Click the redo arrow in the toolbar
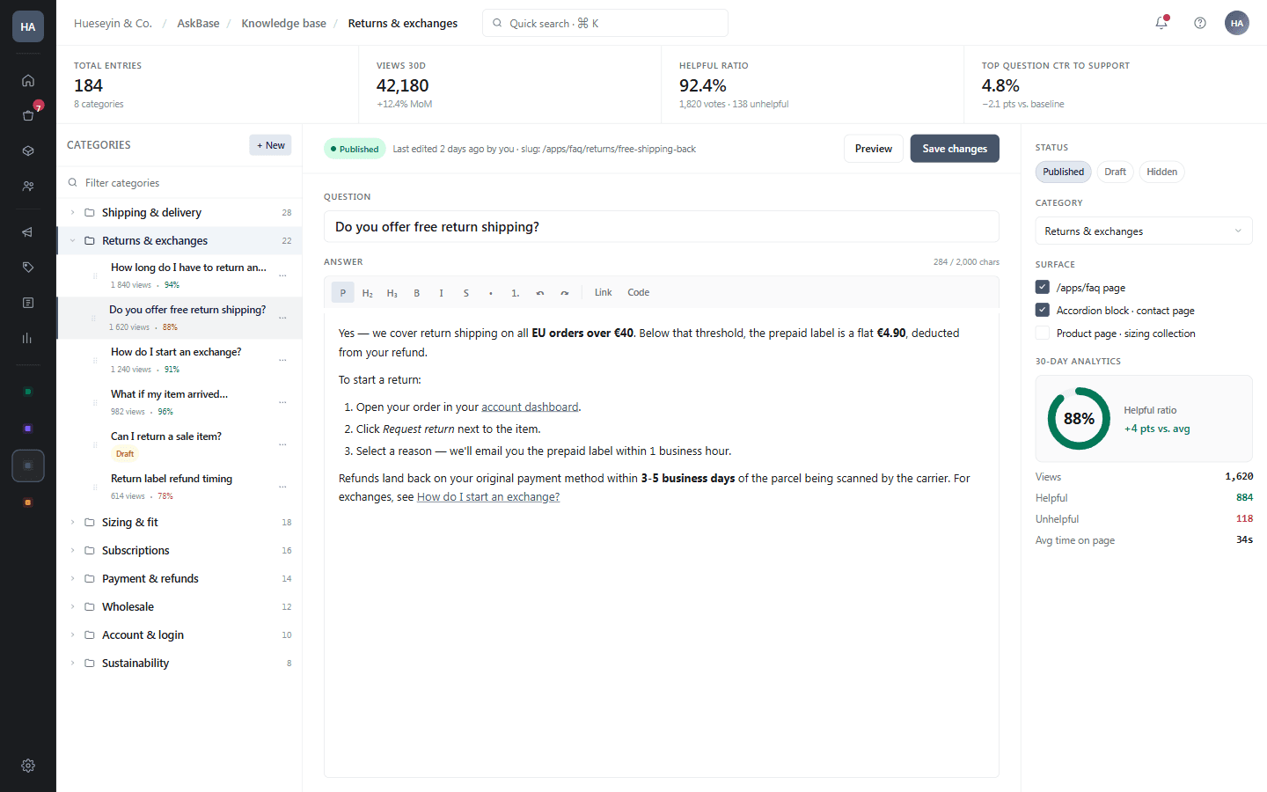 click(x=565, y=293)
